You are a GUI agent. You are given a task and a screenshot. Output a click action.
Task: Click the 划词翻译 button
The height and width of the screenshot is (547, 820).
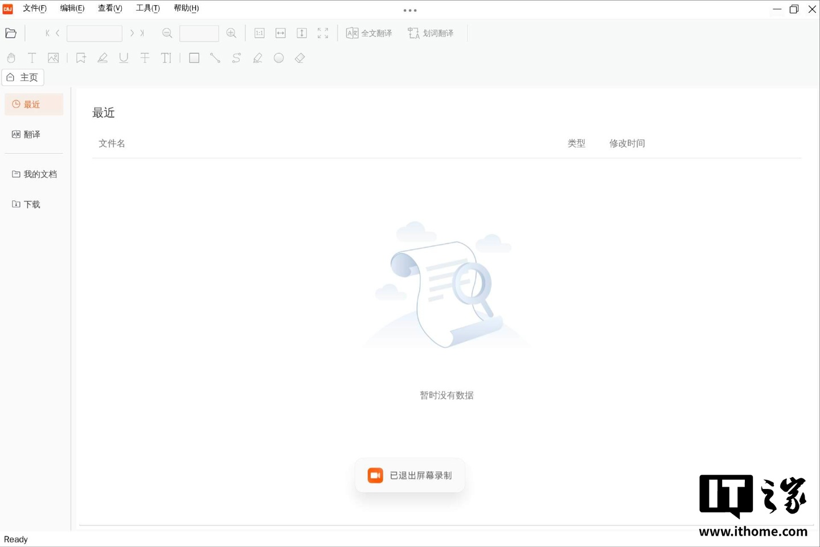click(431, 33)
